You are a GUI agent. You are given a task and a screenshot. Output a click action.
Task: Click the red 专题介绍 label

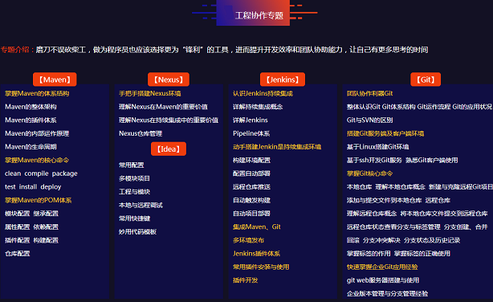[x=17, y=50]
